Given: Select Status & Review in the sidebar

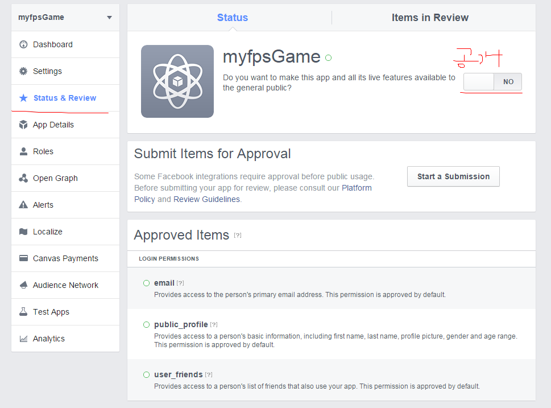Looking at the screenshot, I should tap(65, 98).
